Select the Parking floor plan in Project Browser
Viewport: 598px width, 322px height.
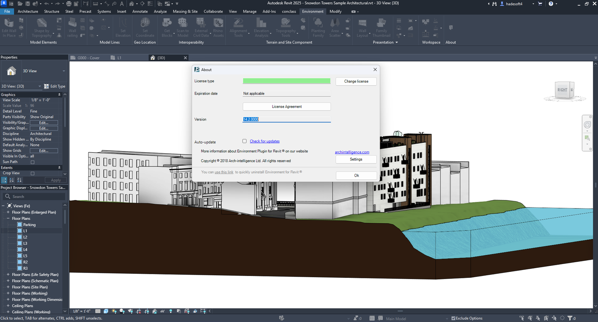[x=29, y=225]
